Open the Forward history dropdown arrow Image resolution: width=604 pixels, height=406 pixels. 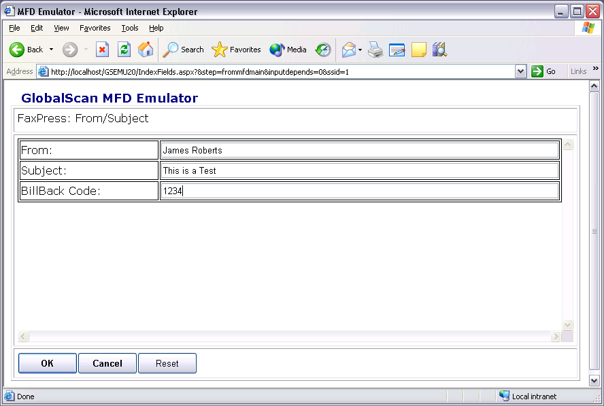(x=86, y=50)
